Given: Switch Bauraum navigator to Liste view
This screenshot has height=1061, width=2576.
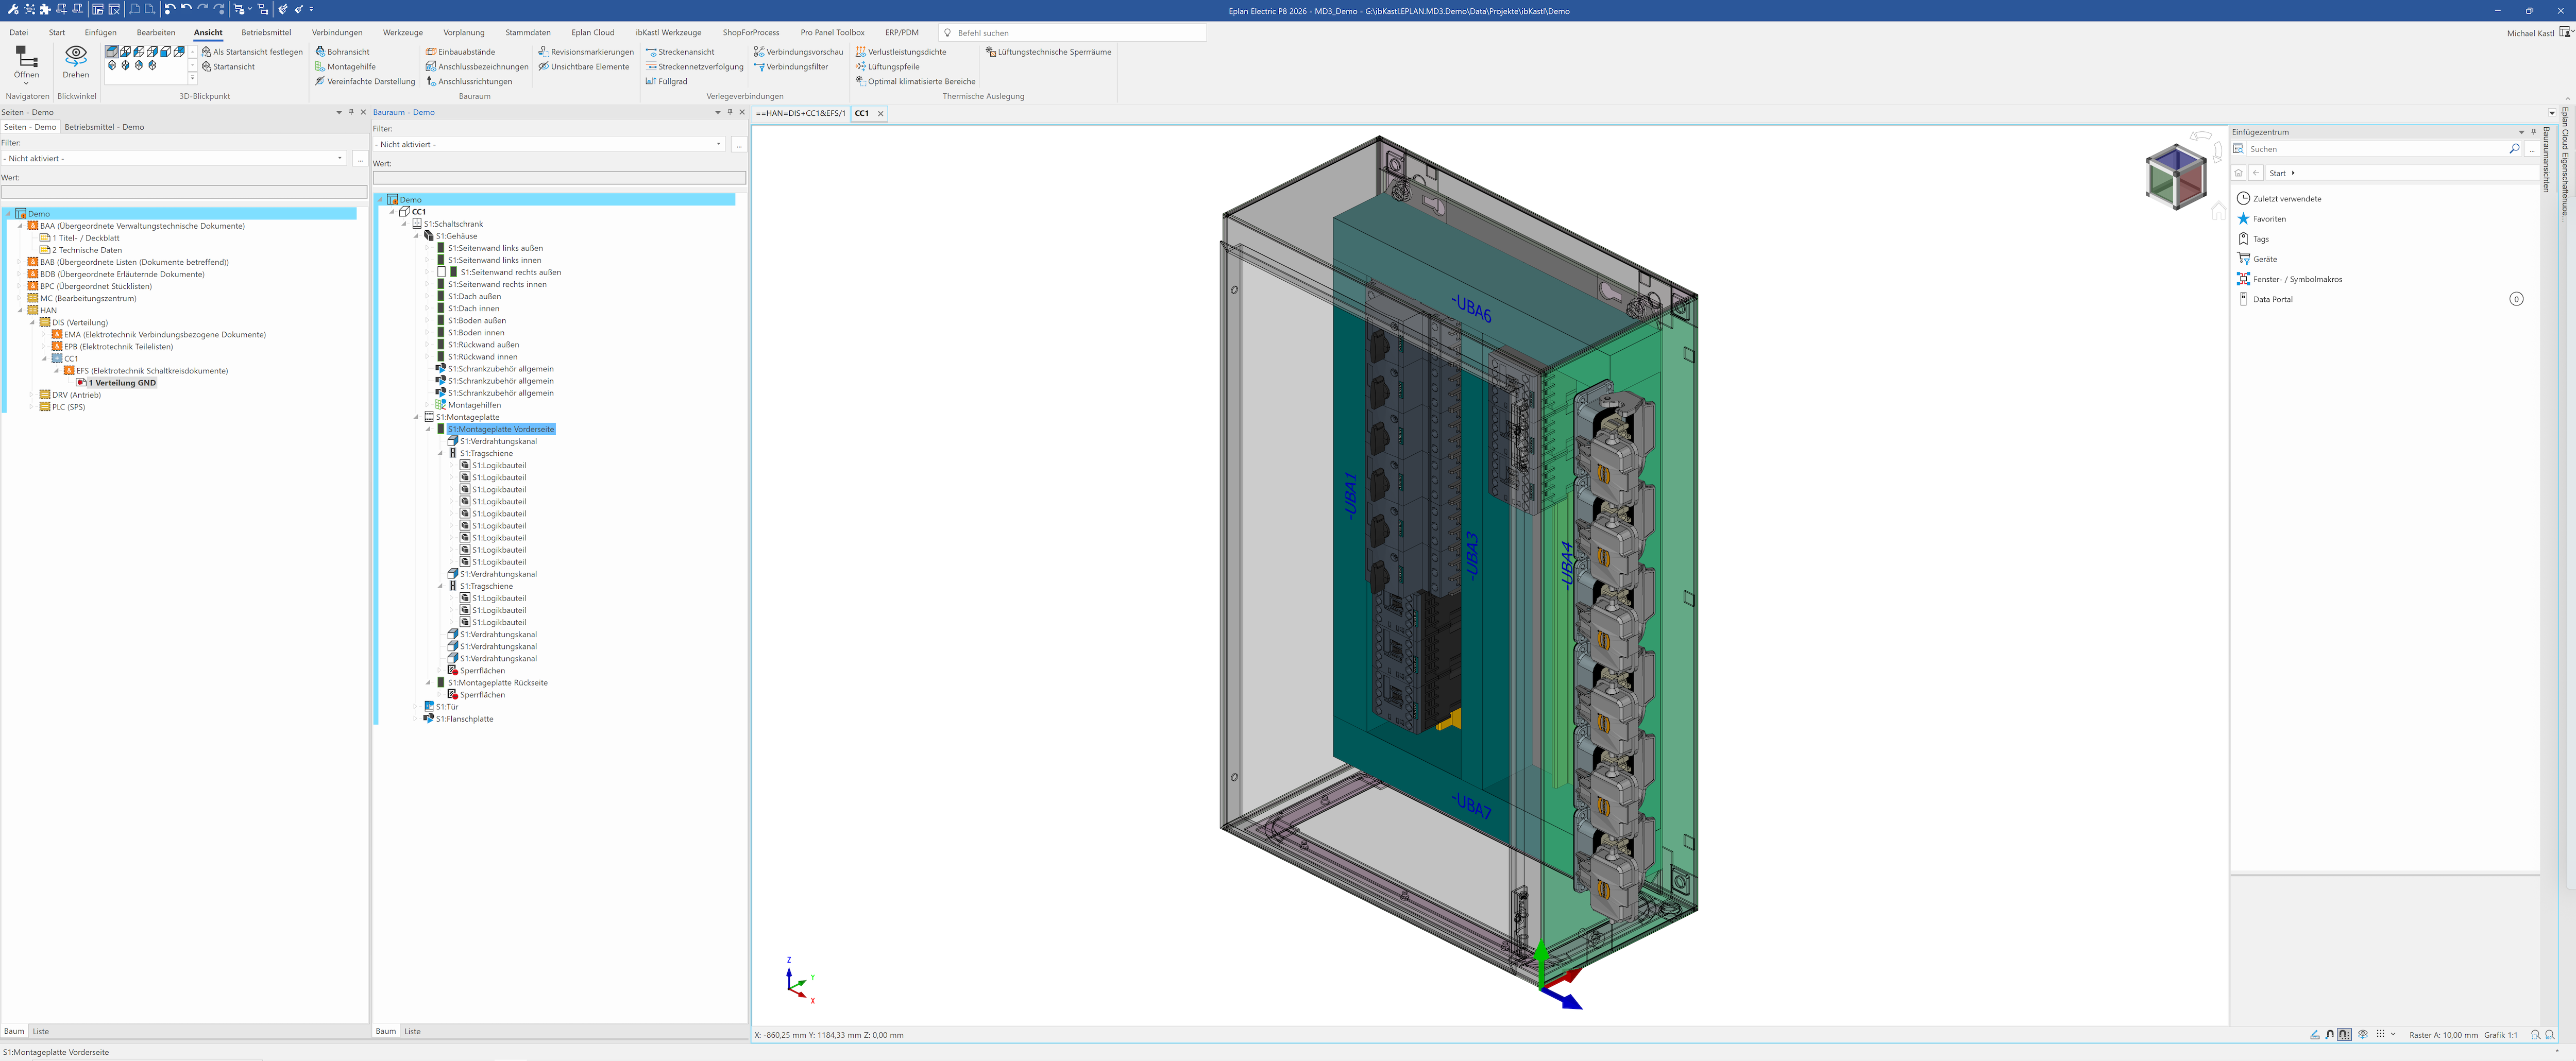Looking at the screenshot, I should (x=412, y=1031).
